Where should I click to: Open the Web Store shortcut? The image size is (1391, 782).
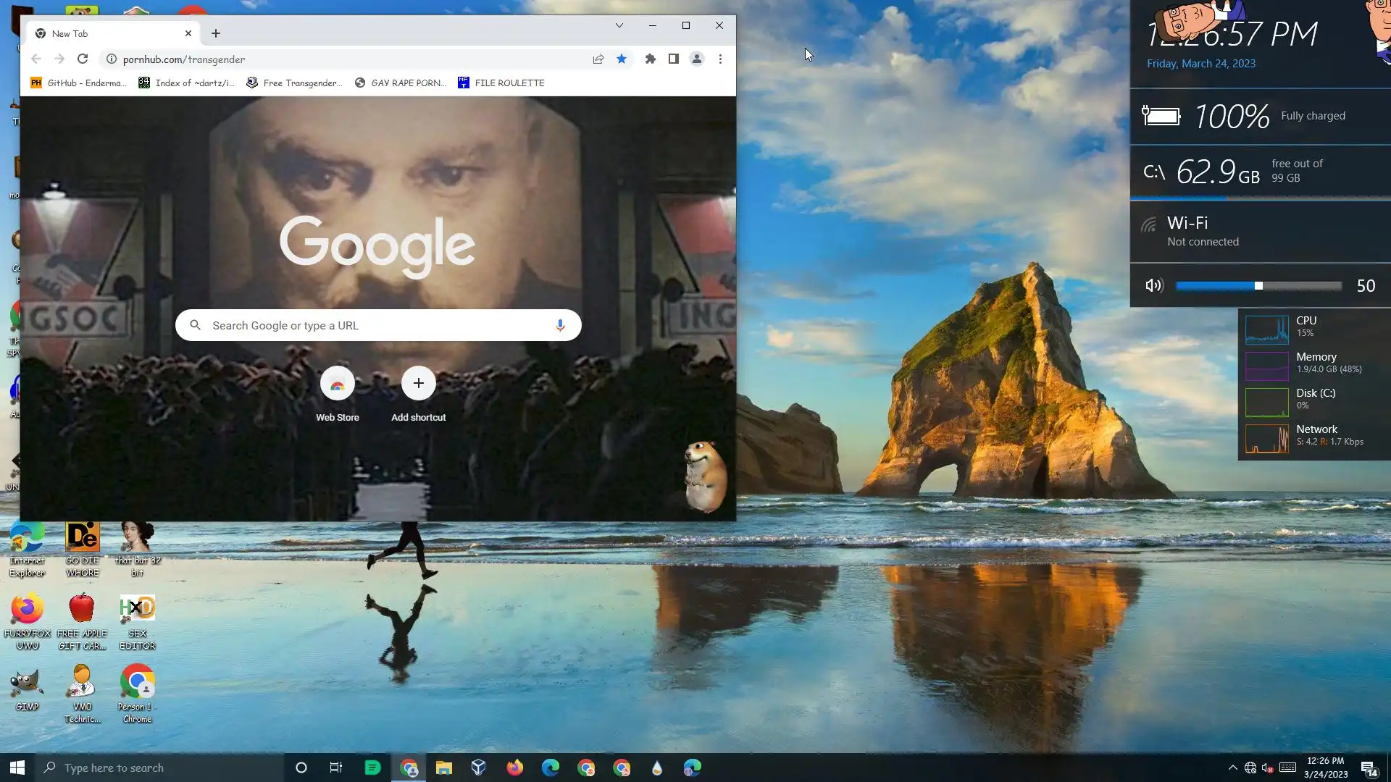pos(337,384)
